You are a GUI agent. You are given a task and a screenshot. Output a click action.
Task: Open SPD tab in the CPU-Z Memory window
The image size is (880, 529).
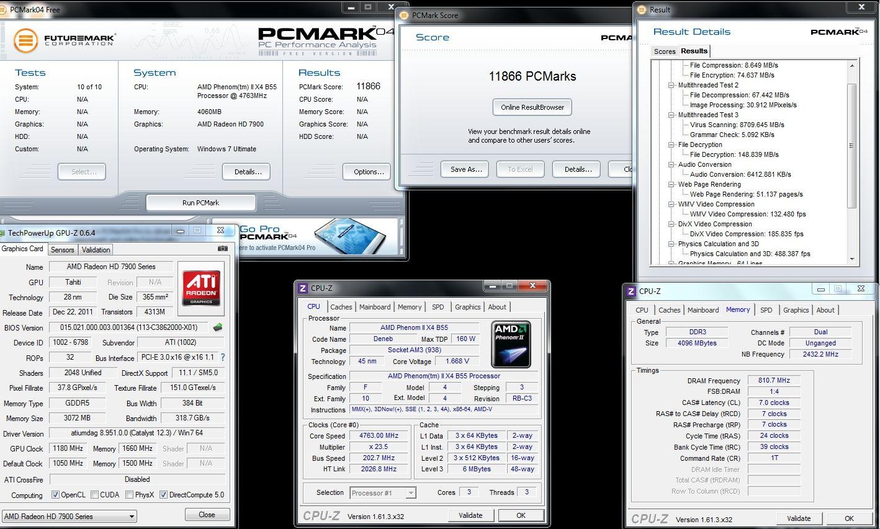tap(766, 310)
